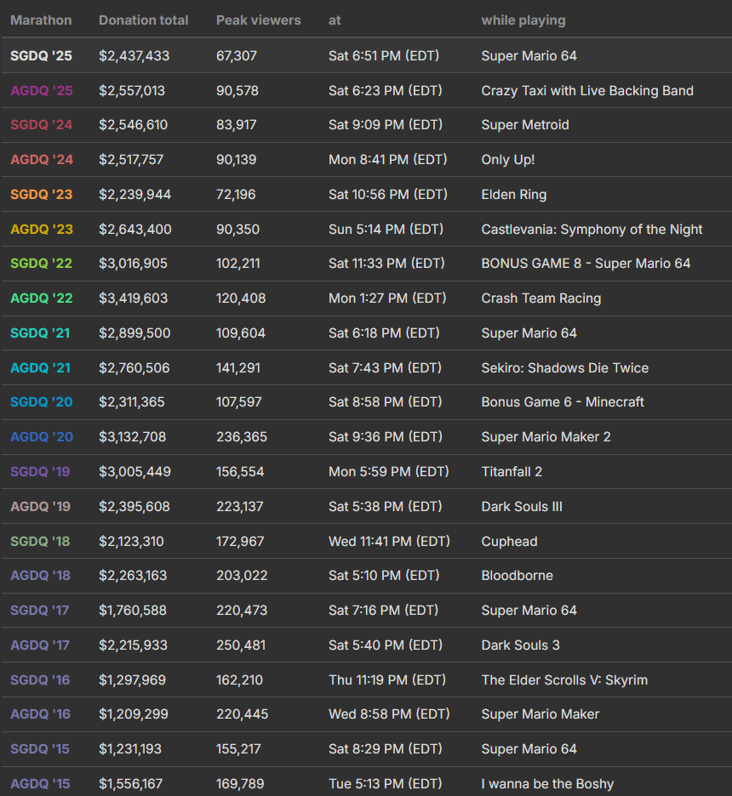Select 'BONUS GAME 8 - Super Mario 64' cell

point(586,264)
